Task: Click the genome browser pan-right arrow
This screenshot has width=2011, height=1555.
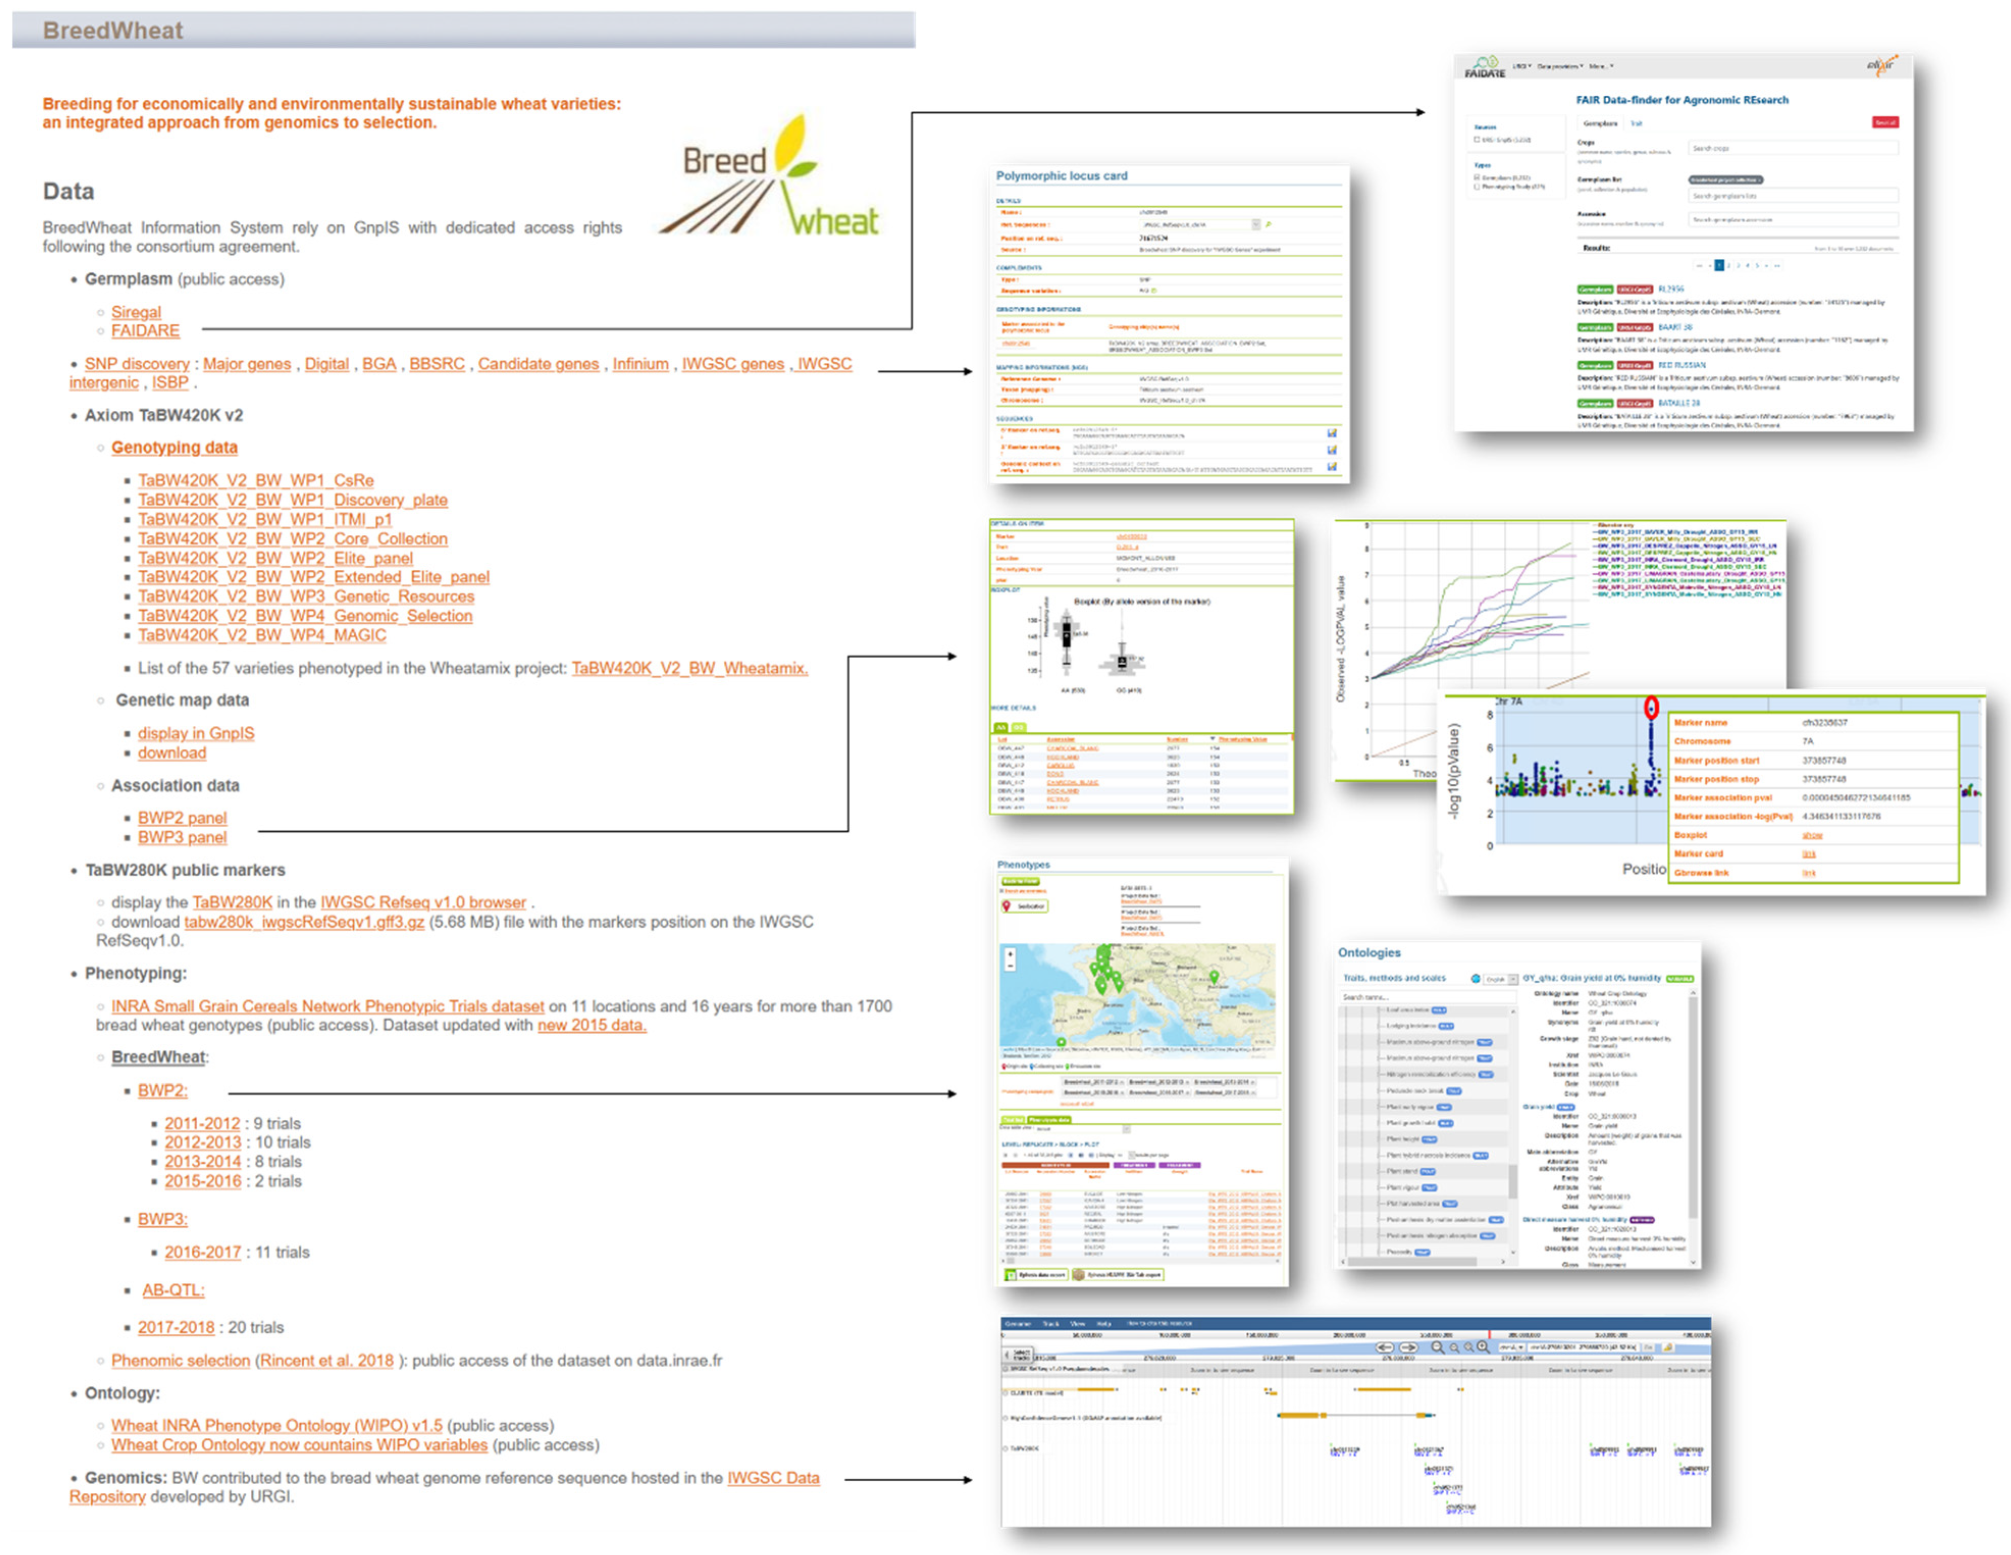Action: pyautogui.click(x=1409, y=1348)
